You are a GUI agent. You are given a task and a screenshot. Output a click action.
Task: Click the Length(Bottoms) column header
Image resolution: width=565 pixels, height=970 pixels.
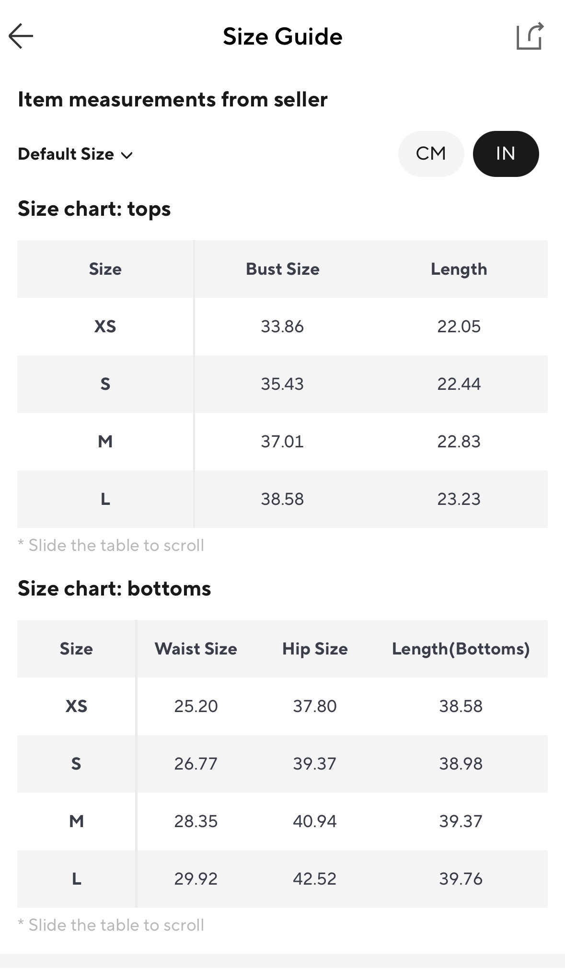tap(461, 649)
